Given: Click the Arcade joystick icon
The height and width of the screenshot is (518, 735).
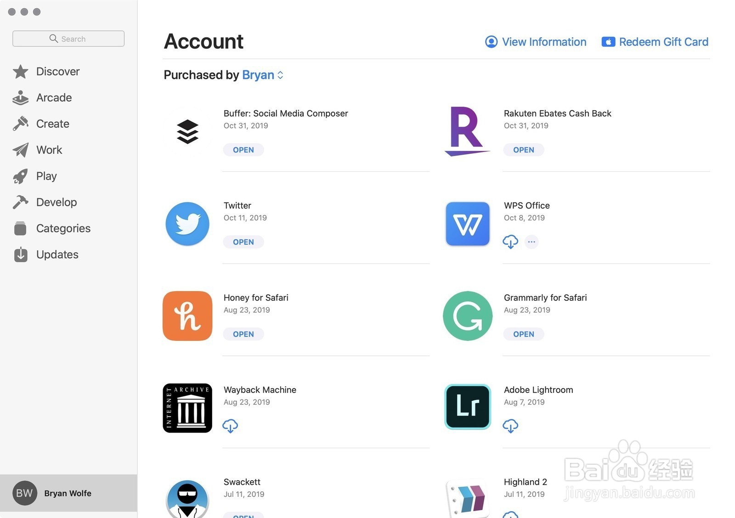Looking at the screenshot, I should (20, 98).
